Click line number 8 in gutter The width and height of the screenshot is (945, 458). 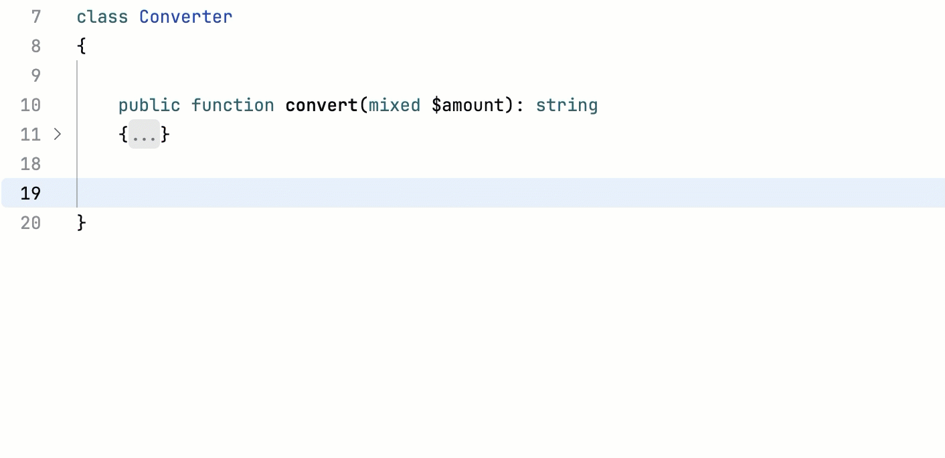tap(36, 46)
